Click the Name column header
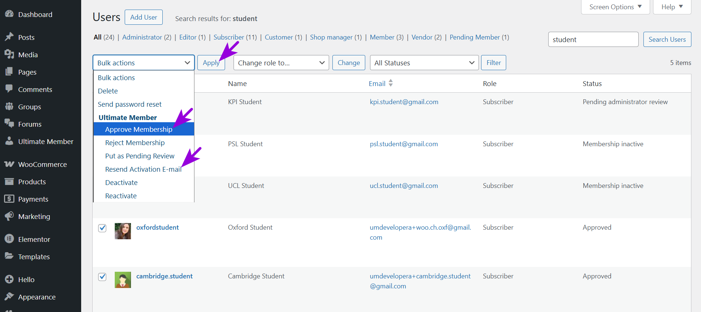The width and height of the screenshot is (701, 312). click(237, 84)
